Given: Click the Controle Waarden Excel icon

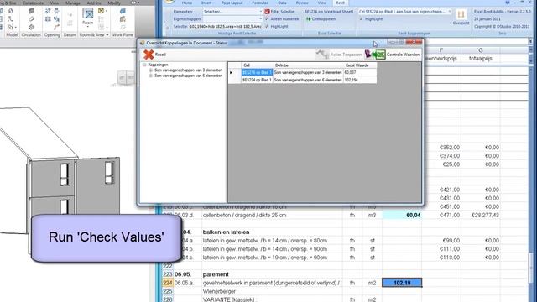Looking at the screenshot, I should pos(375,55).
